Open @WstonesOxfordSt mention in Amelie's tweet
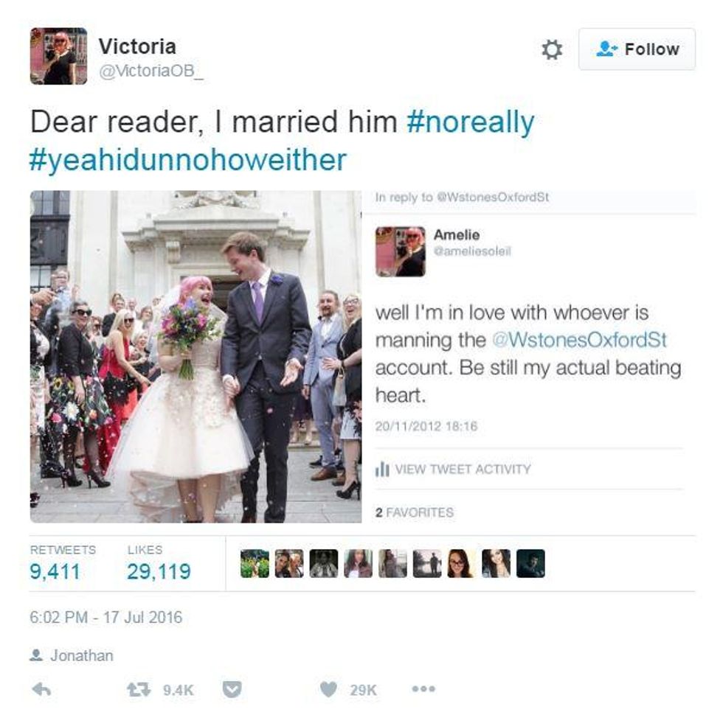This screenshot has height=715, width=723. point(580,340)
